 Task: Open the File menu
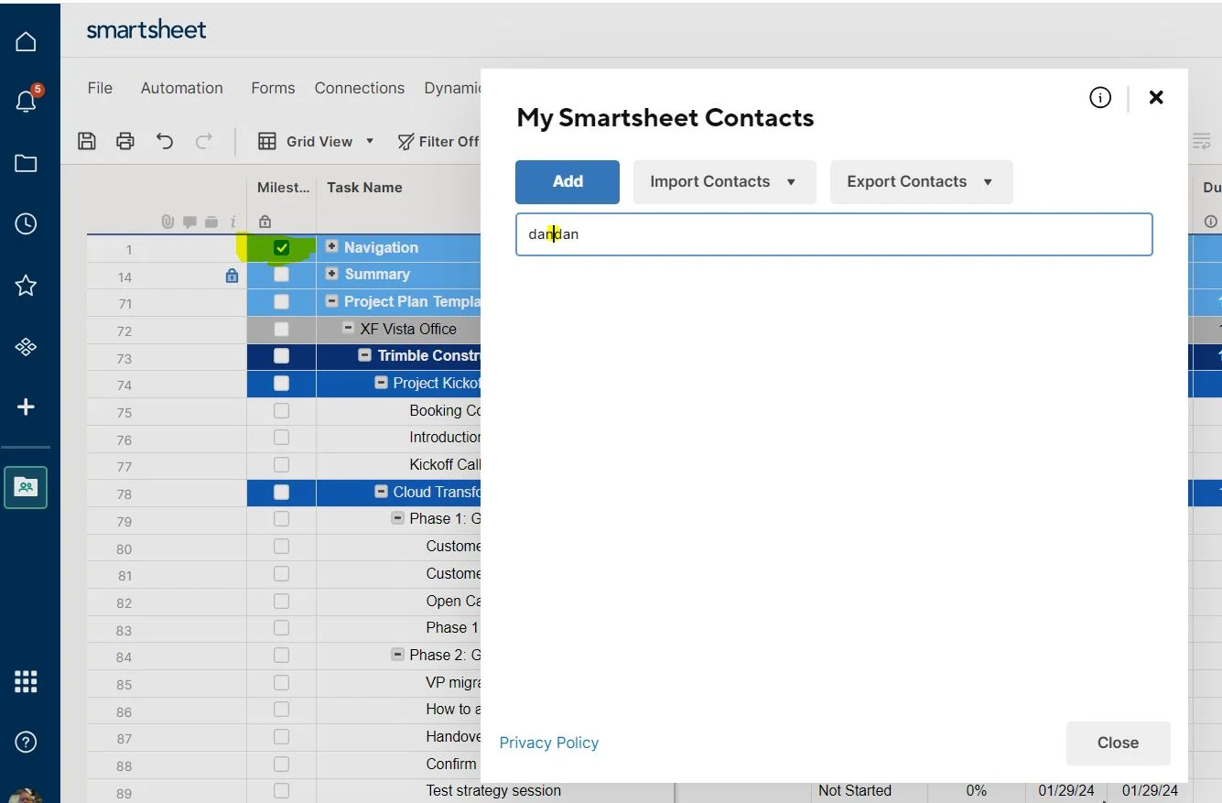click(100, 88)
